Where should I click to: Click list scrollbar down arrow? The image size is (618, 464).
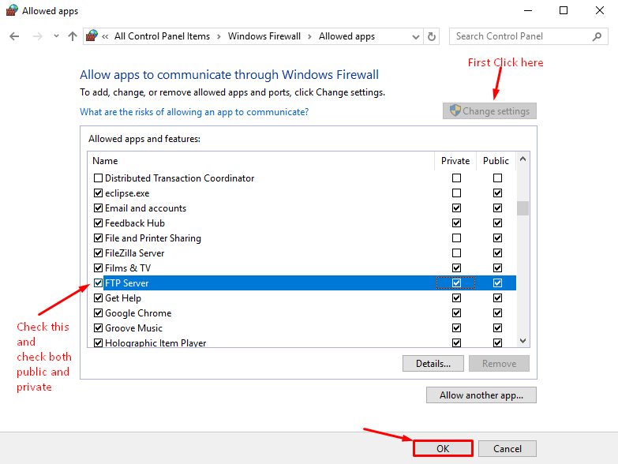(523, 341)
